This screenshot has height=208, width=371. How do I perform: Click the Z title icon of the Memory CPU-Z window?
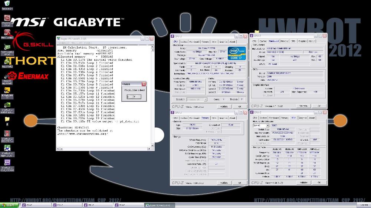point(172,113)
